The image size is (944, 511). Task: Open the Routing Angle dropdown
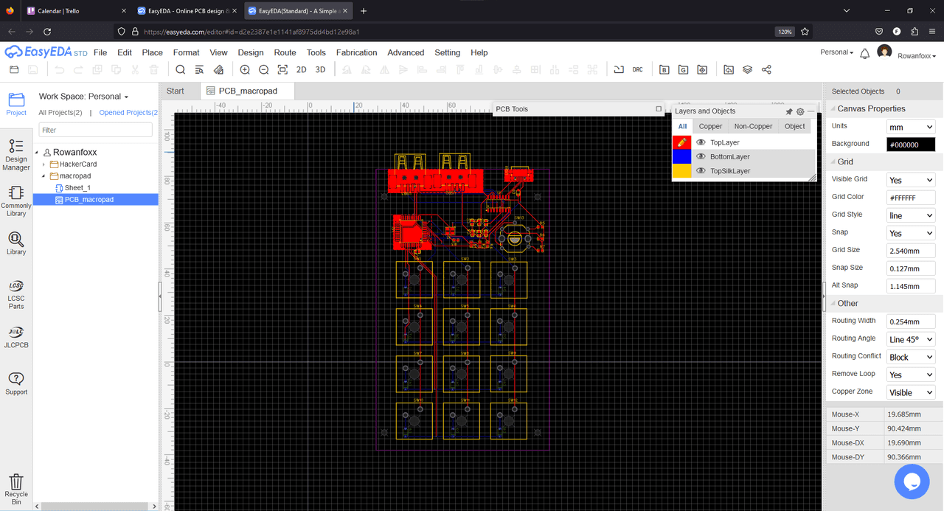pyautogui.click(x=910, y=339)
